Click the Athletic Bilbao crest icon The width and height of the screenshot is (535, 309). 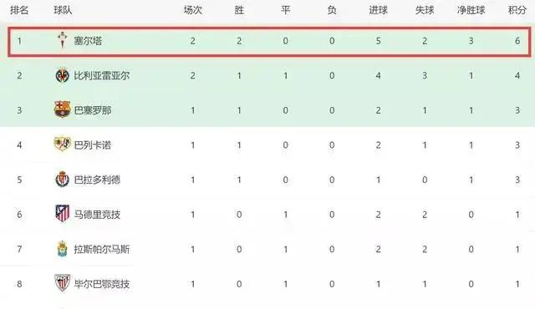pyautogui.click(x=63, y=283)
